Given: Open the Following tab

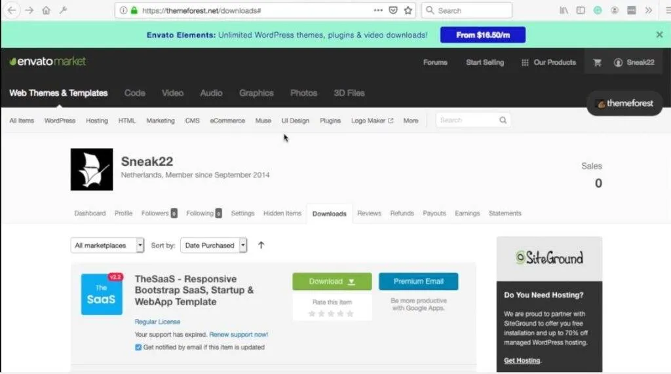Looking at the screenshot, I should [204, 213].
